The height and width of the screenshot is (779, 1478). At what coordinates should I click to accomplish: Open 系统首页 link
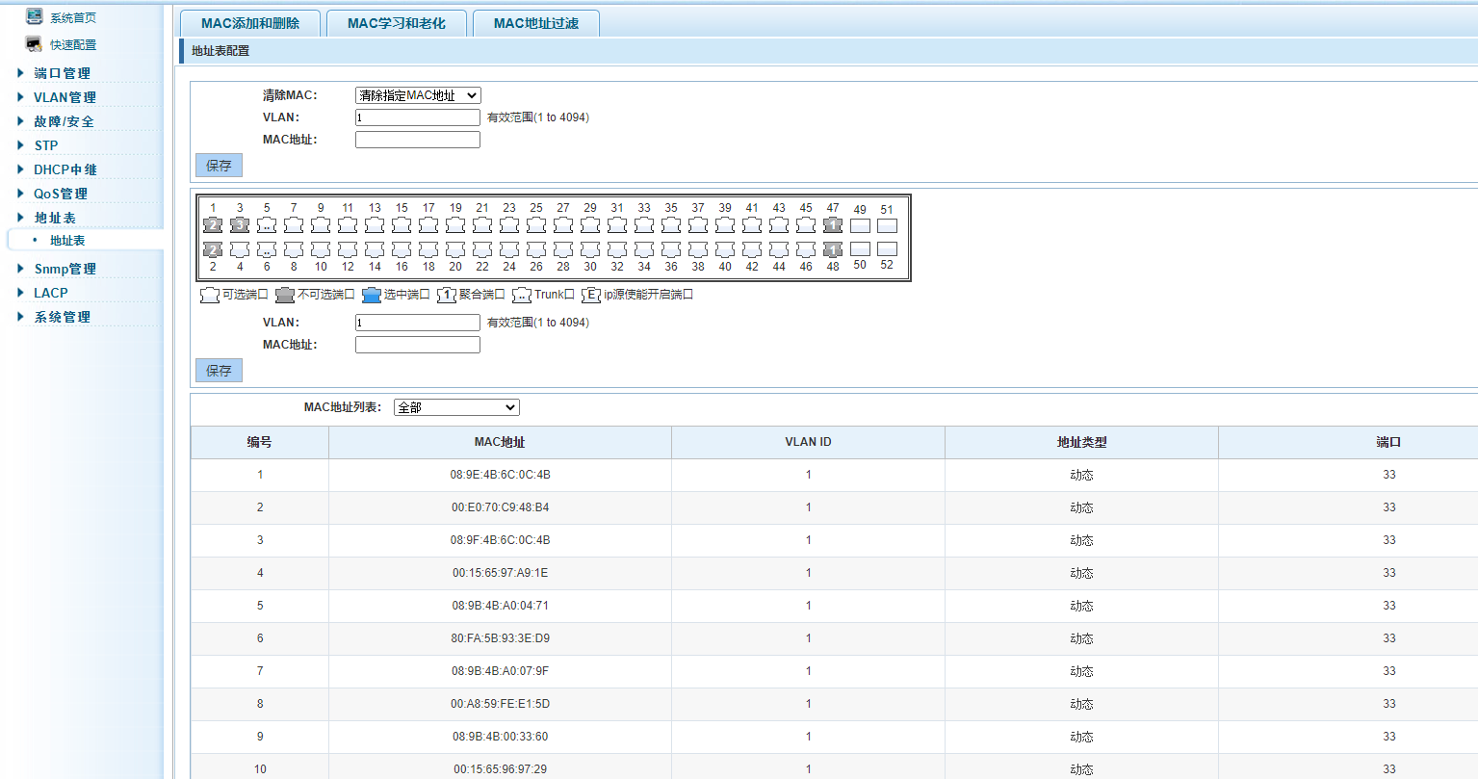[x=73, y=17]
